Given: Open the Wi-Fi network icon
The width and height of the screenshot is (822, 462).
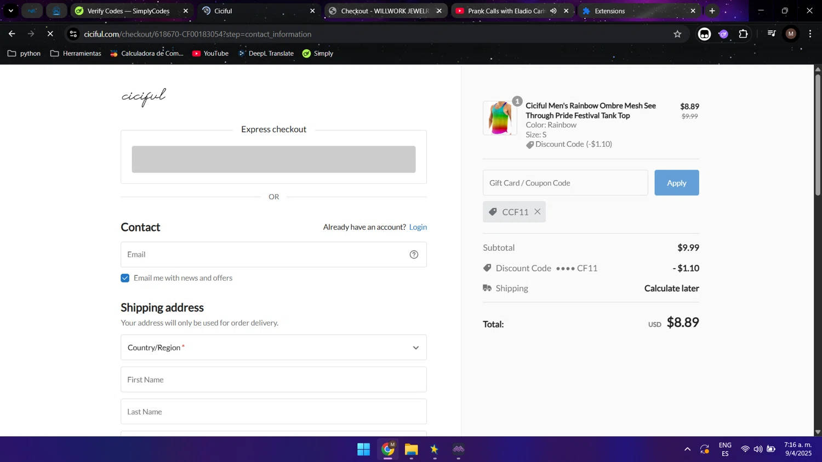Looking at the screenshot, I should pos(745,449).
